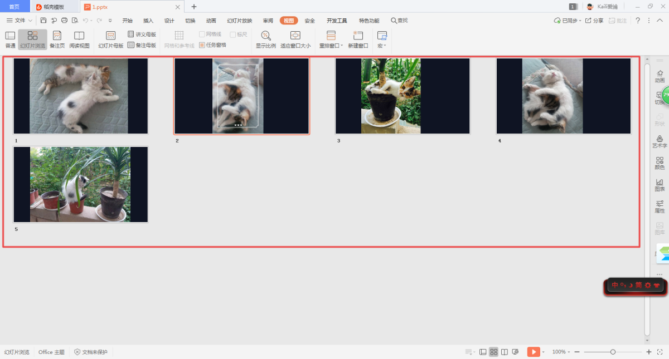Click the save icon in quick toolbar
Viewport: 669px width, 359px height.
[43, 21]
